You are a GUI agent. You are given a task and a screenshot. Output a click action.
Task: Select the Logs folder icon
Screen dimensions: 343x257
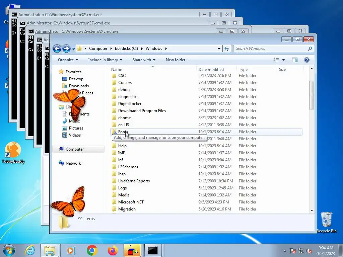114,188
